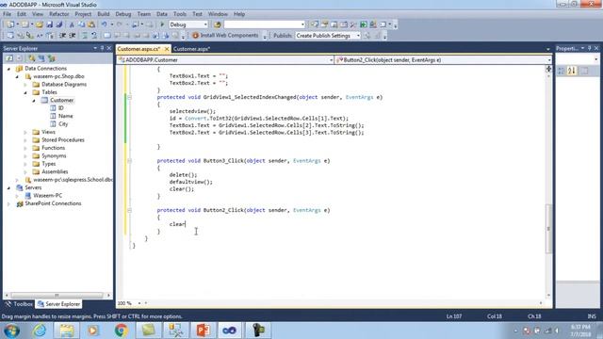Image resolution: width=603 pixels, height=339 pixels.
Task: Click the delete(); code line
Action: tap(183, 175)
